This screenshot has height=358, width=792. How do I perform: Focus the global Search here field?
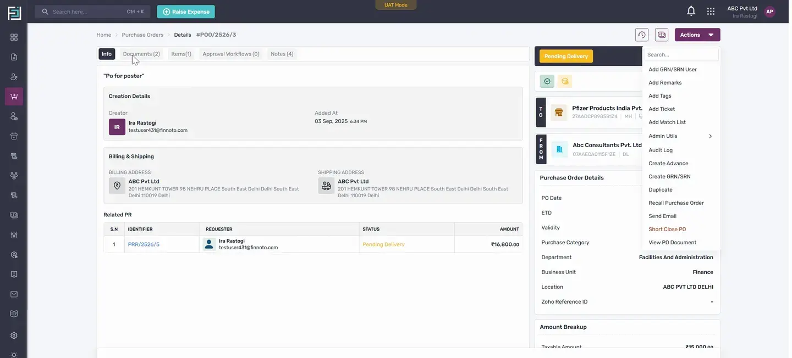[x=92, y=12]
